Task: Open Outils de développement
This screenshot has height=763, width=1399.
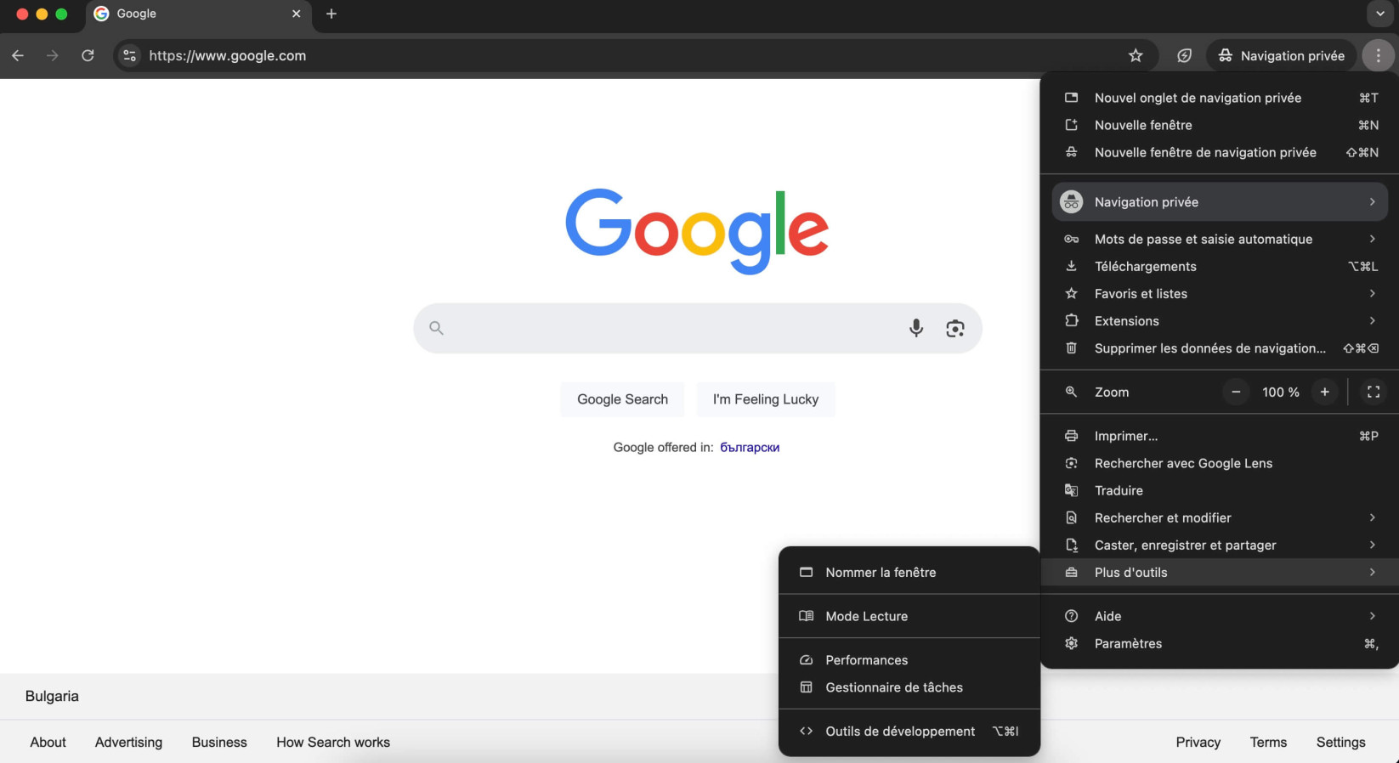Action: click(x=909, y=731)
